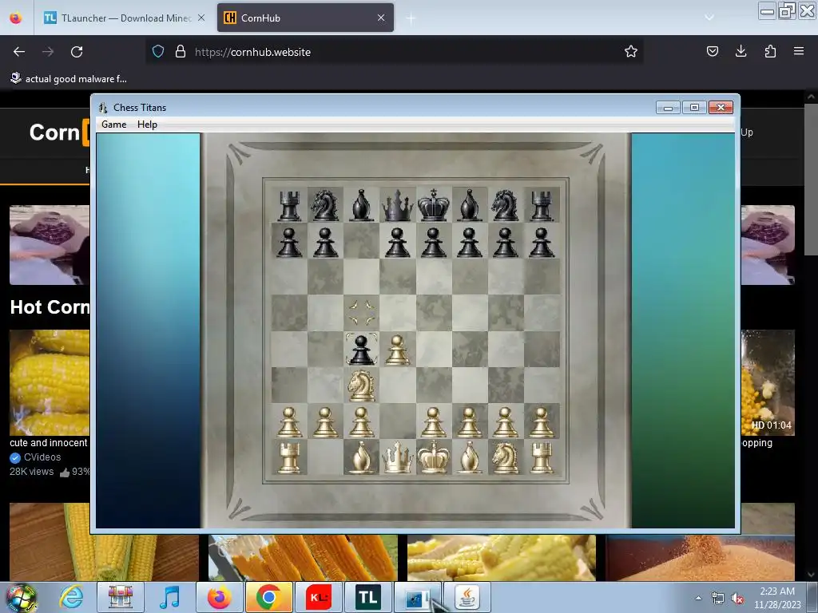Open the Java taskbar icon

(467, 597)
